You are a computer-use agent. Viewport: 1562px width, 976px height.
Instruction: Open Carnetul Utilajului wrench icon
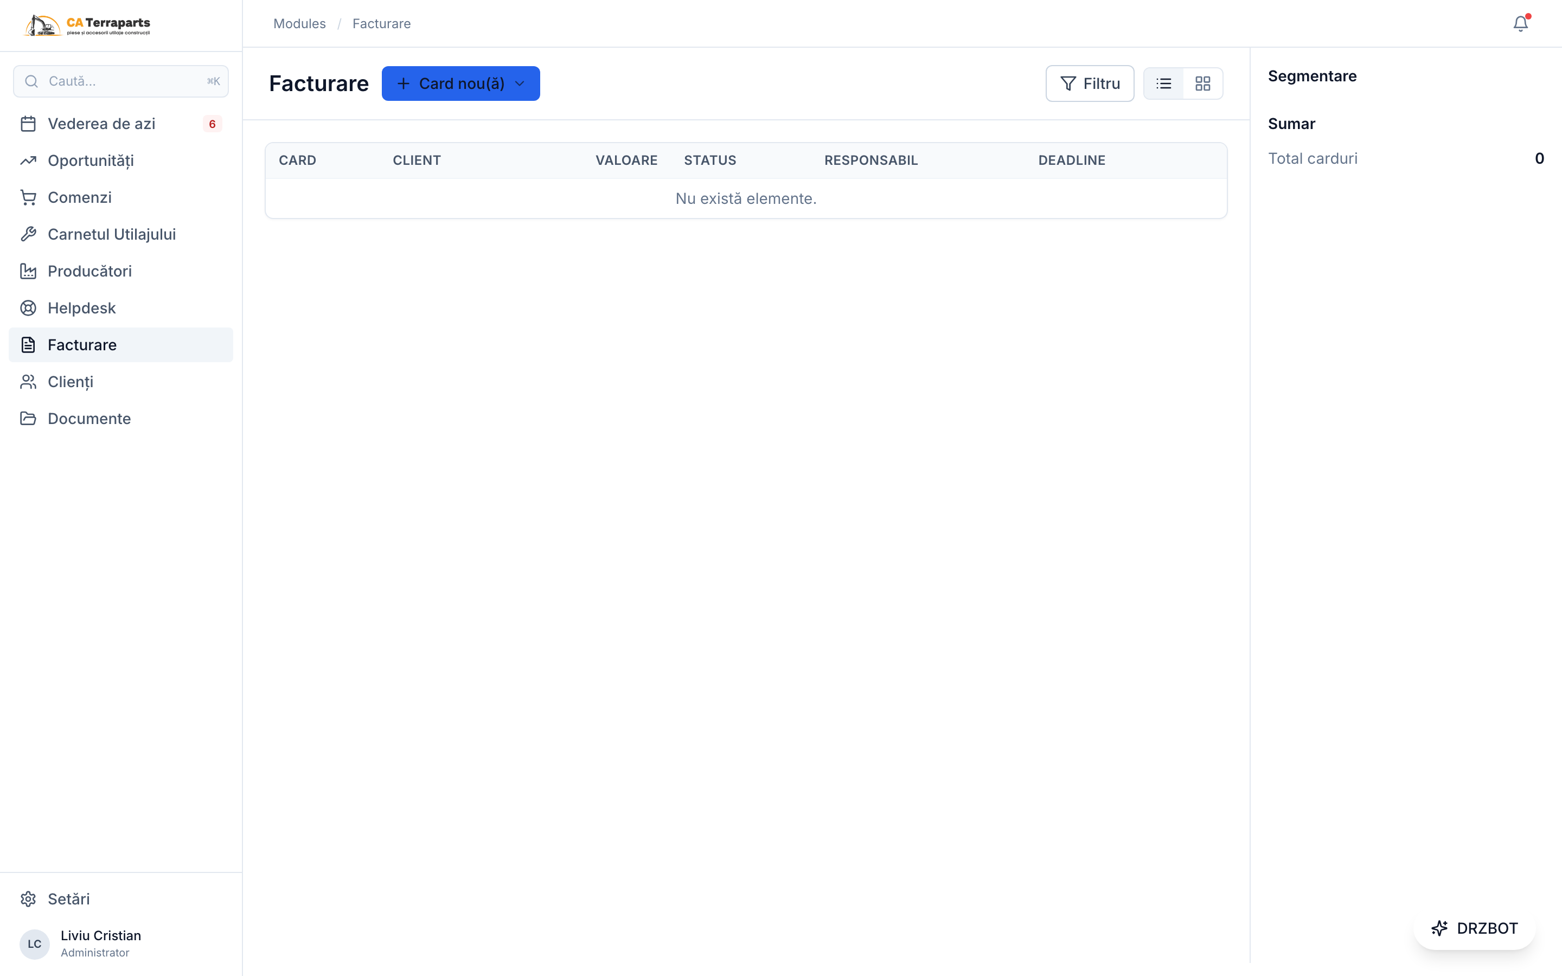[x=28, y=234]
